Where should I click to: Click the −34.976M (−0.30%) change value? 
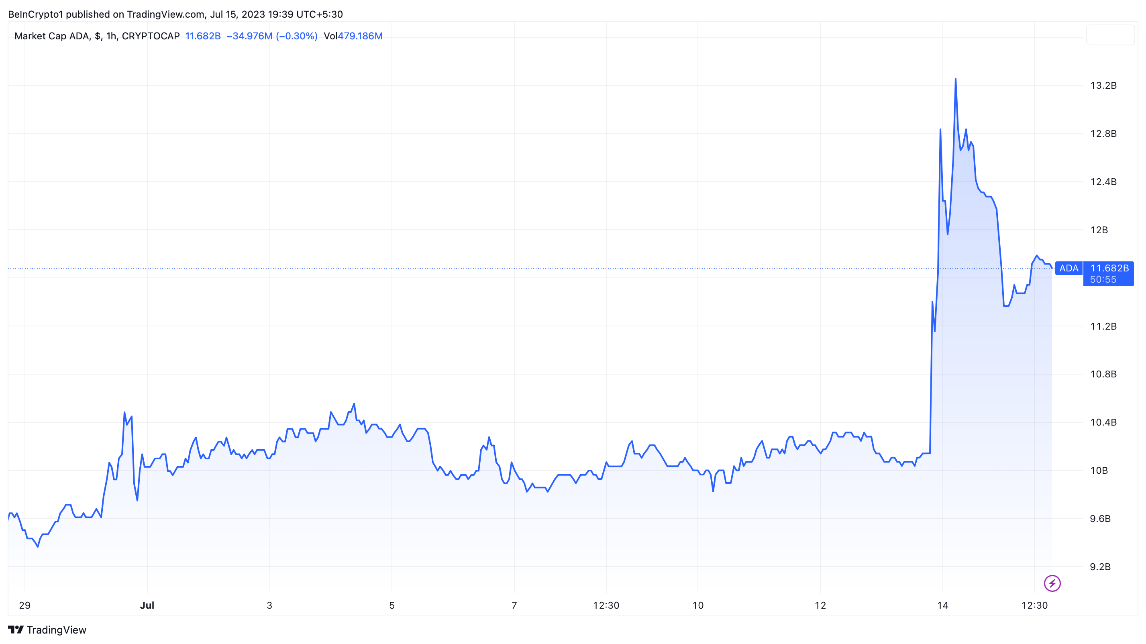(272, 36)
